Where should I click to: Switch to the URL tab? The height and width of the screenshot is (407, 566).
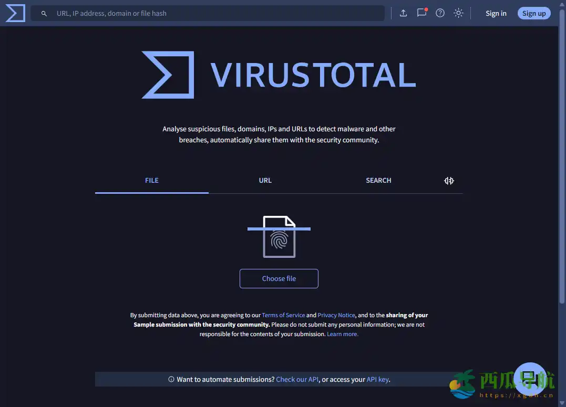coord(265,180)
